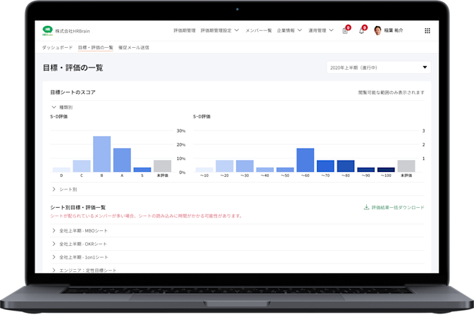The image size is (474, 317).
Task: Click the user avatar photo
Action: [x=378, y=30]
